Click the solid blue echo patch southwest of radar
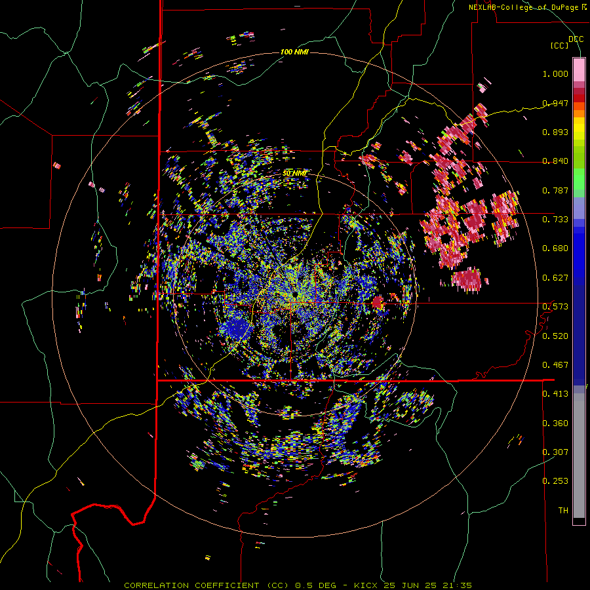 (237, 328)
